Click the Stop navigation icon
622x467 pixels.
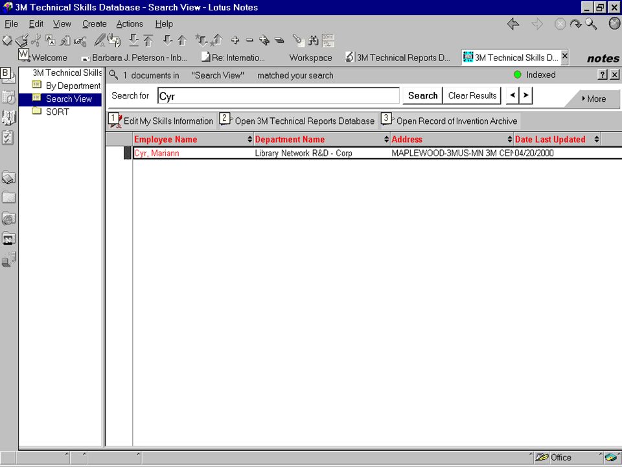[x=560, y=24]
